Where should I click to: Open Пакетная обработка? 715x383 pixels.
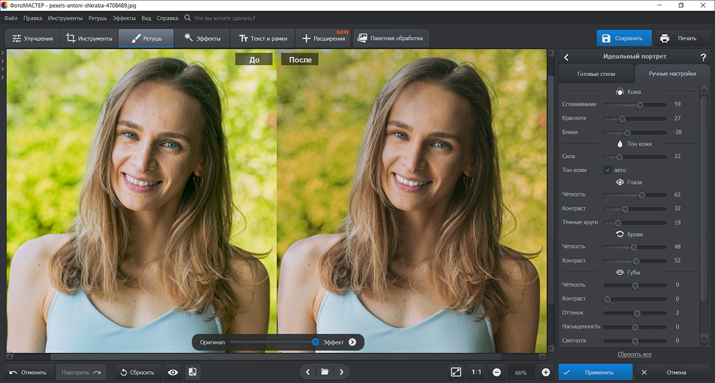point(391,38)
